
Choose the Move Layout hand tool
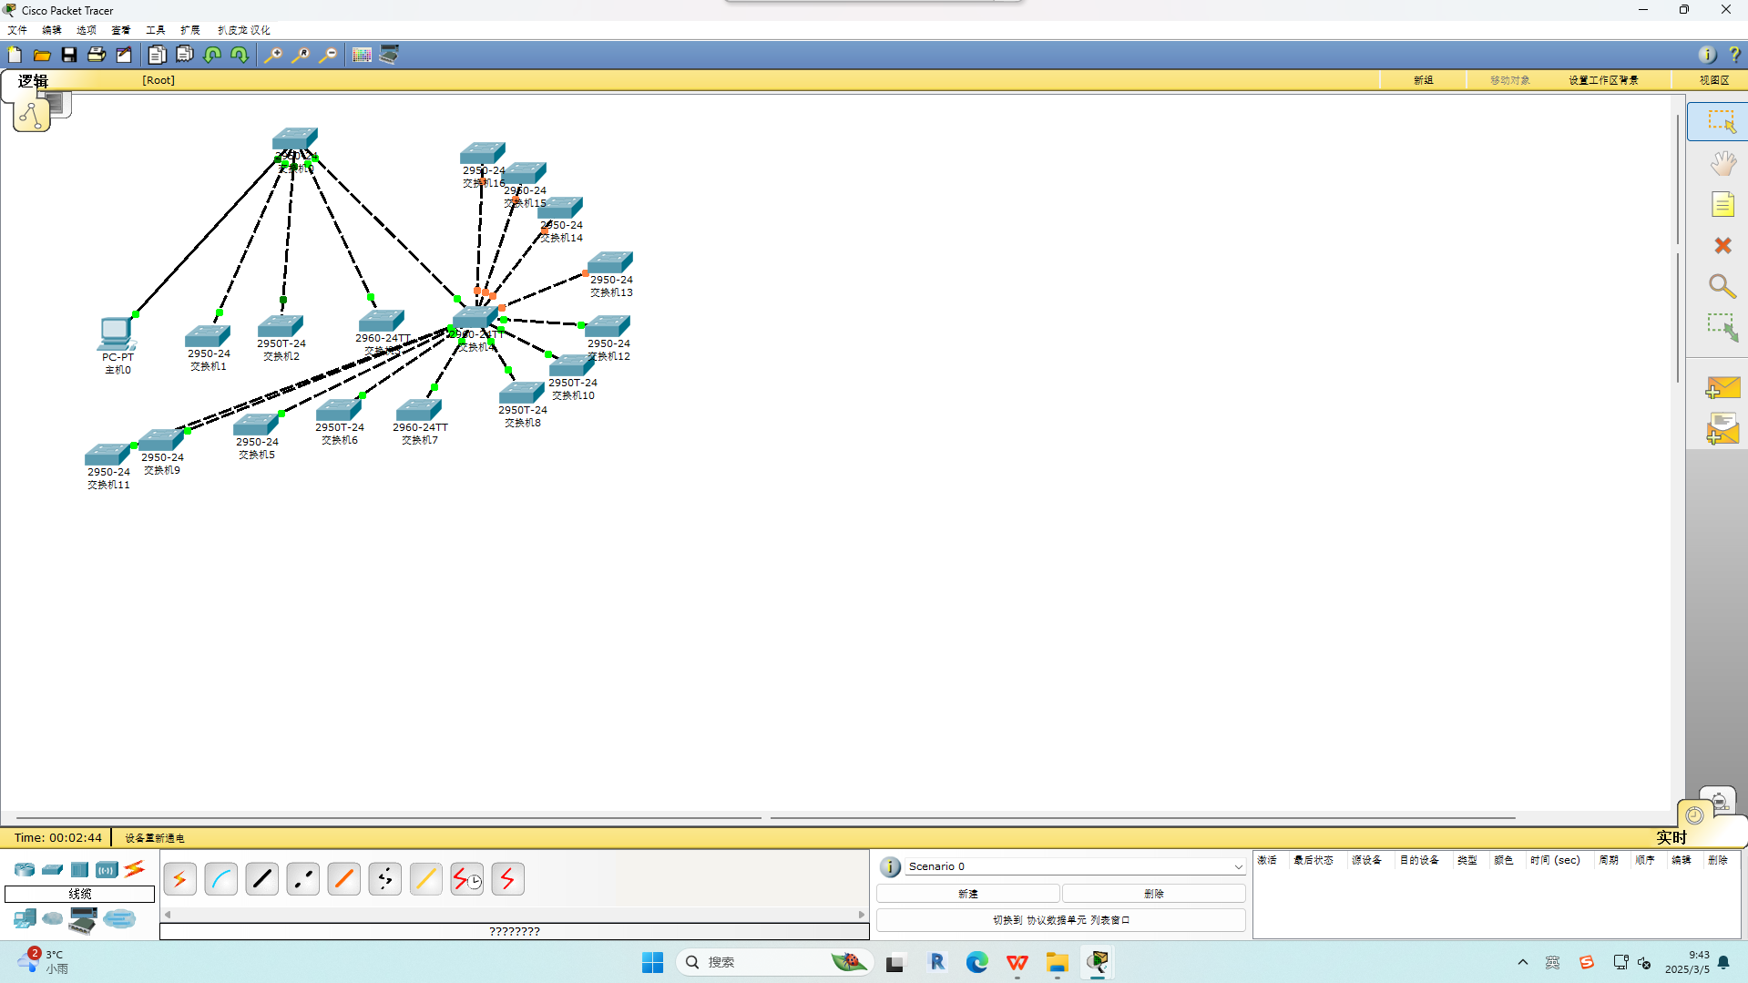1722,163
